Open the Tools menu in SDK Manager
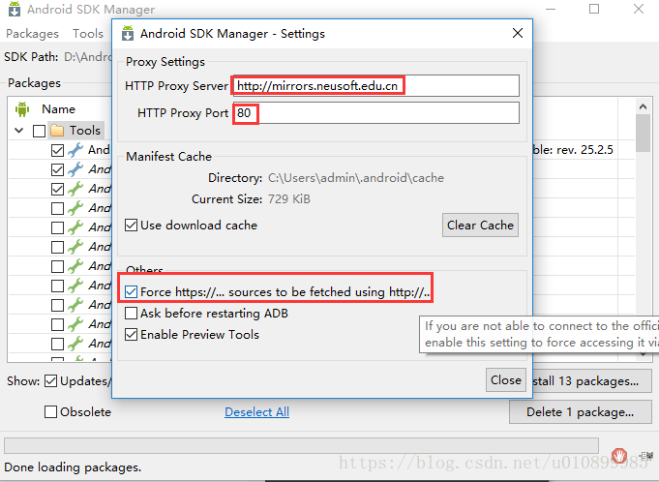The height and width of the screenshot is (482, 659). (88, 34)
